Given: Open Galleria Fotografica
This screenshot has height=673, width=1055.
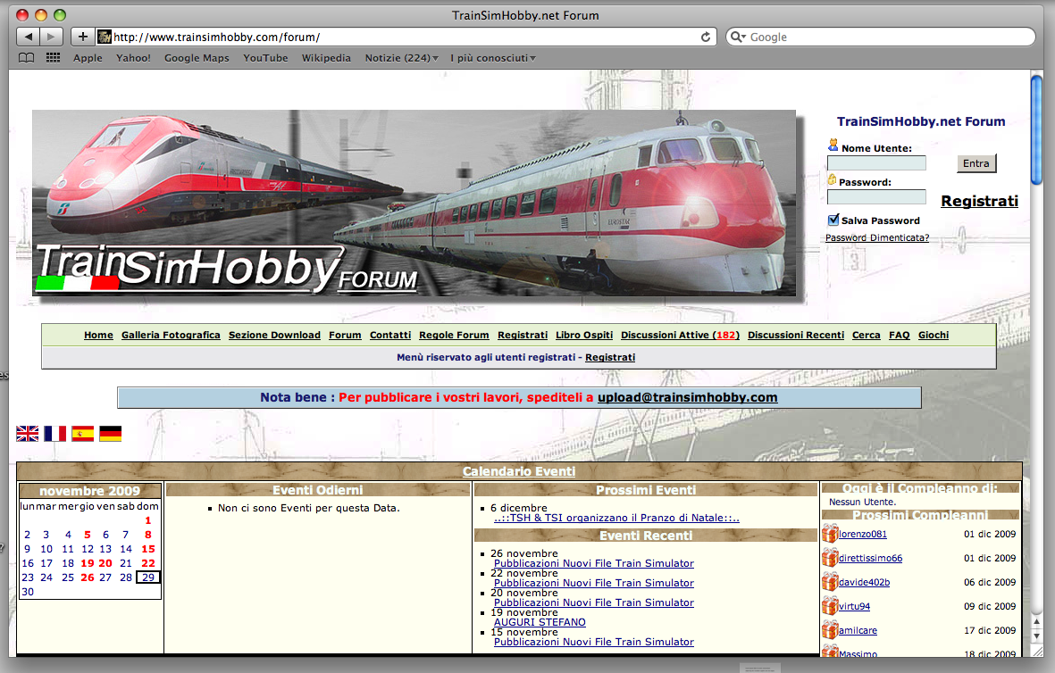Looking at the screenshot, I should click(171, 335).
